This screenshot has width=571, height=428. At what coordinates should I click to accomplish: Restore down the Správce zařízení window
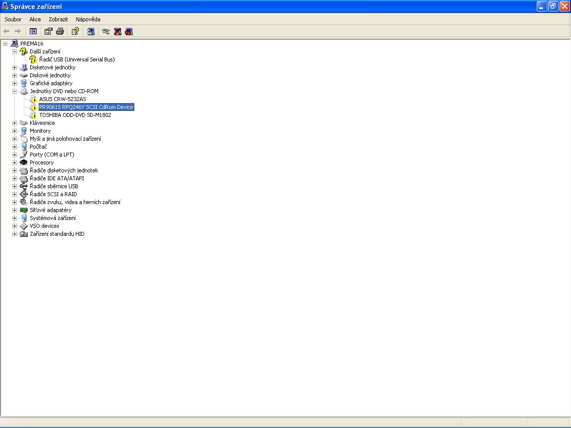[553, 6]
